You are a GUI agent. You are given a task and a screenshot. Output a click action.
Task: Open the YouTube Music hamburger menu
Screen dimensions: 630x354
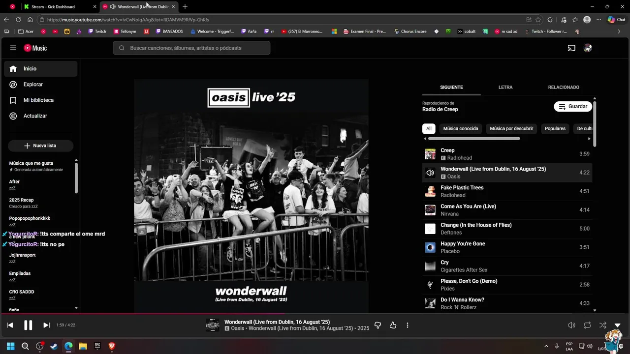pyautogui.click(x=13, y=48)
